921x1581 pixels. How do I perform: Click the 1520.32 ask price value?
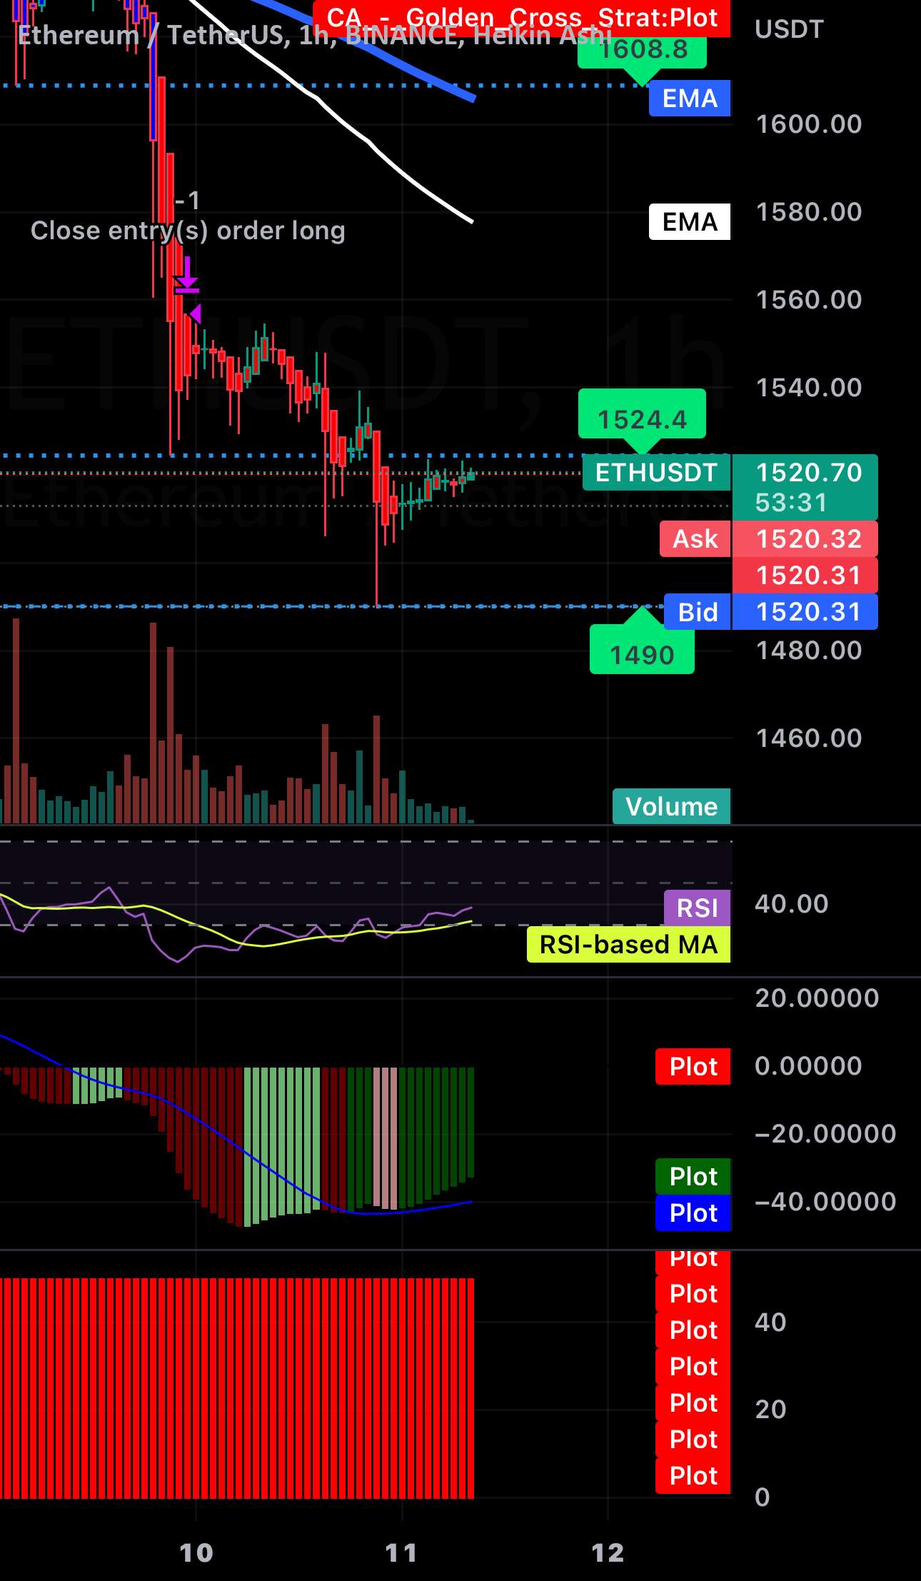809,539
